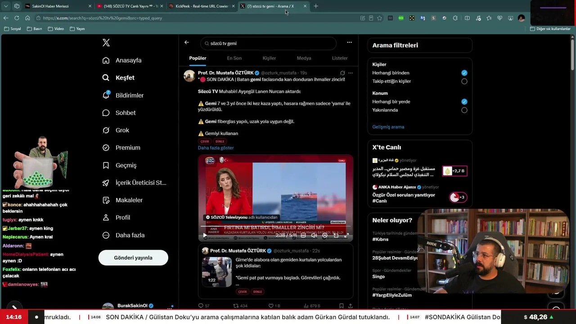This screenshot has height=324, width=576.
Task: Open the three-dot search options menu
Action: [349, 43]
